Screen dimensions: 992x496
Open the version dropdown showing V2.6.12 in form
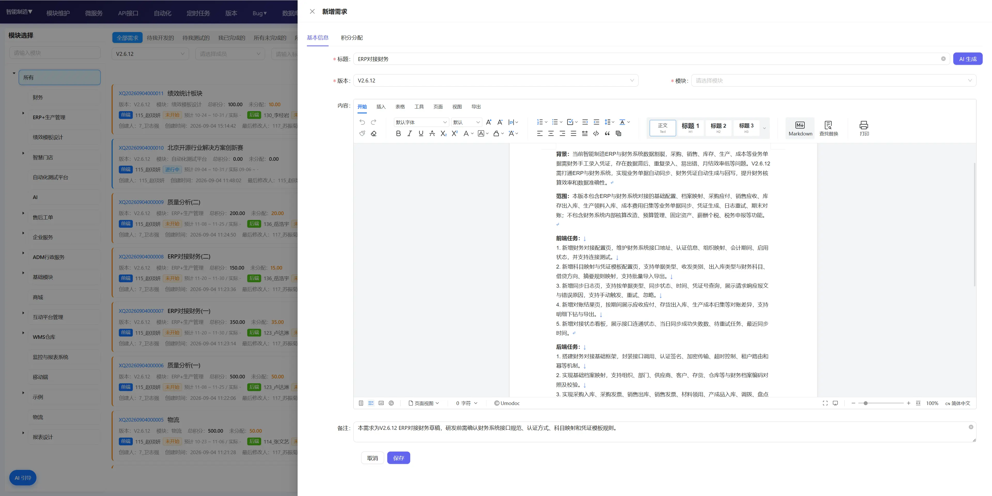pyautogui.click(x=496, y=81)
